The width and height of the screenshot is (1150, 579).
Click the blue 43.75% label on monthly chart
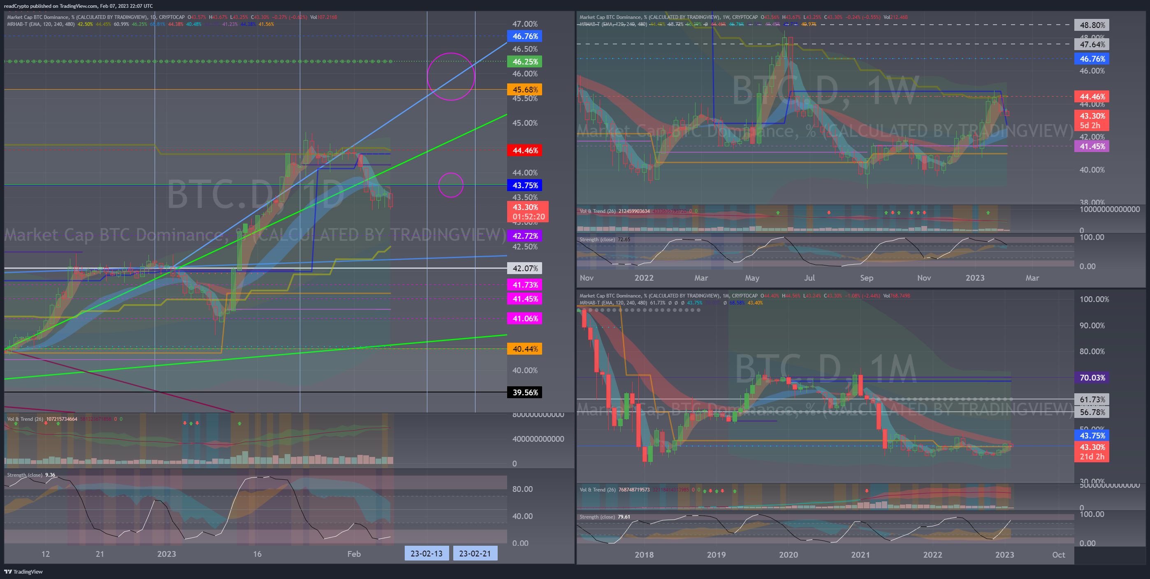click(x=1092, y=435)
